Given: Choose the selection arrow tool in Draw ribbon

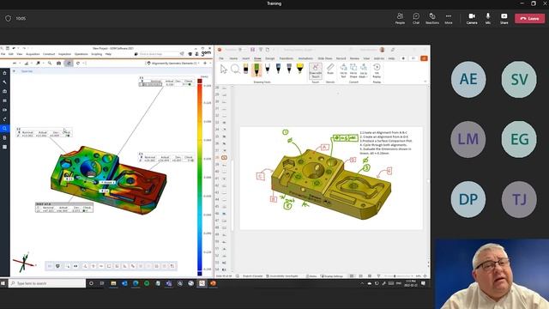Looking at the screenshot, I should coord(224,69).
